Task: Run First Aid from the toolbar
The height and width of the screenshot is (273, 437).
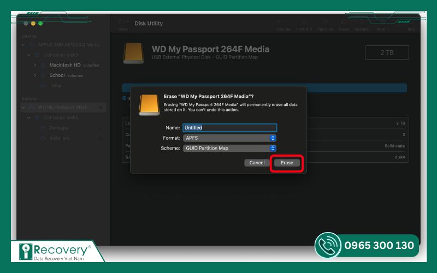Action: (304, 22)
